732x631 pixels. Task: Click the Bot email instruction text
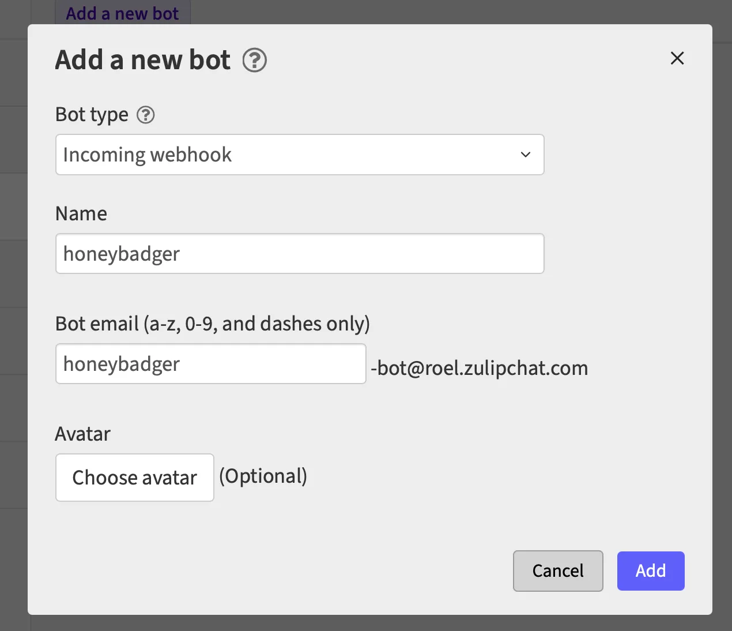(x=212, y=324)
